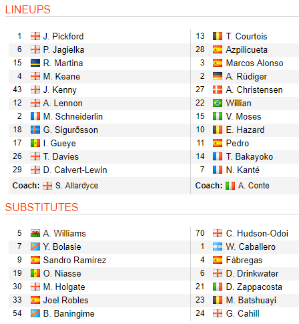Open N. Kanté player link

click(x=243, y=170)
